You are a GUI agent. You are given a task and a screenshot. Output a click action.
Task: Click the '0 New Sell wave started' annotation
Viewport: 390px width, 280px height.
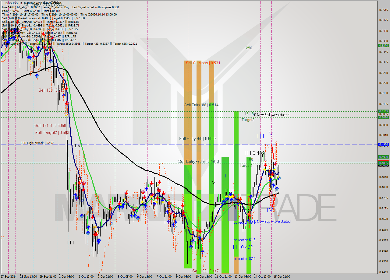coord(272,115)
